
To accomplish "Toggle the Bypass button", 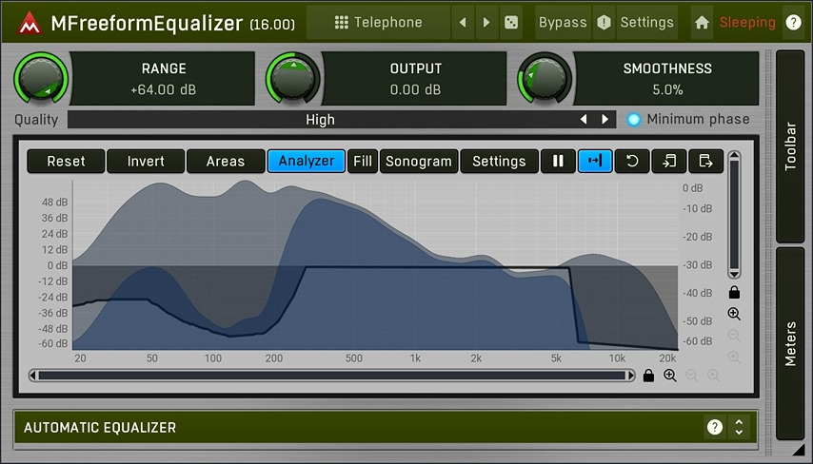I will tap(563, 22).
